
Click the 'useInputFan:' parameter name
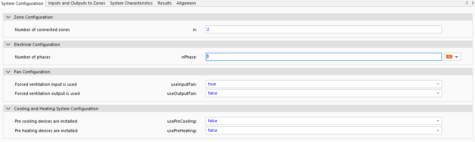pyautogui.click(x=184, y=84)
